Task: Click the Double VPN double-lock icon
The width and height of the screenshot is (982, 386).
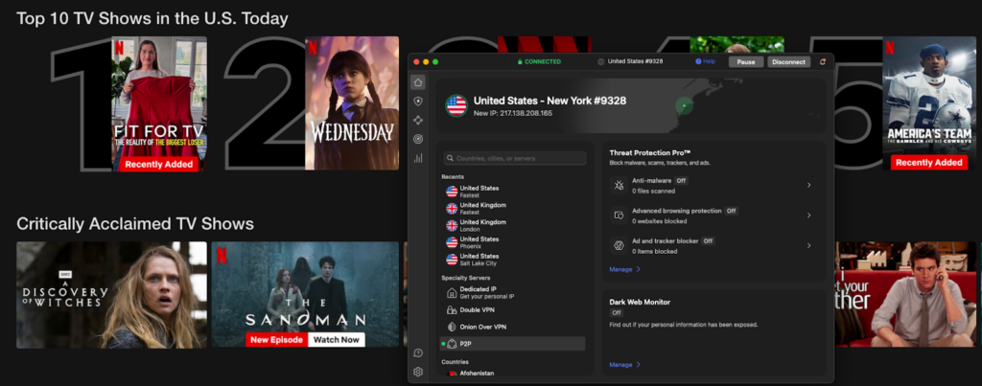Action: (452, 309)
